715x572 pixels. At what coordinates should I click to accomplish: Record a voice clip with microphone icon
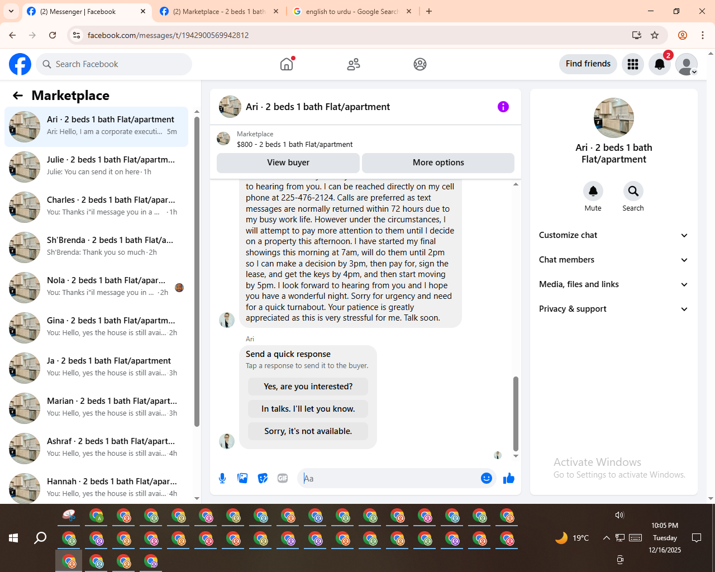tap(222, 478)
